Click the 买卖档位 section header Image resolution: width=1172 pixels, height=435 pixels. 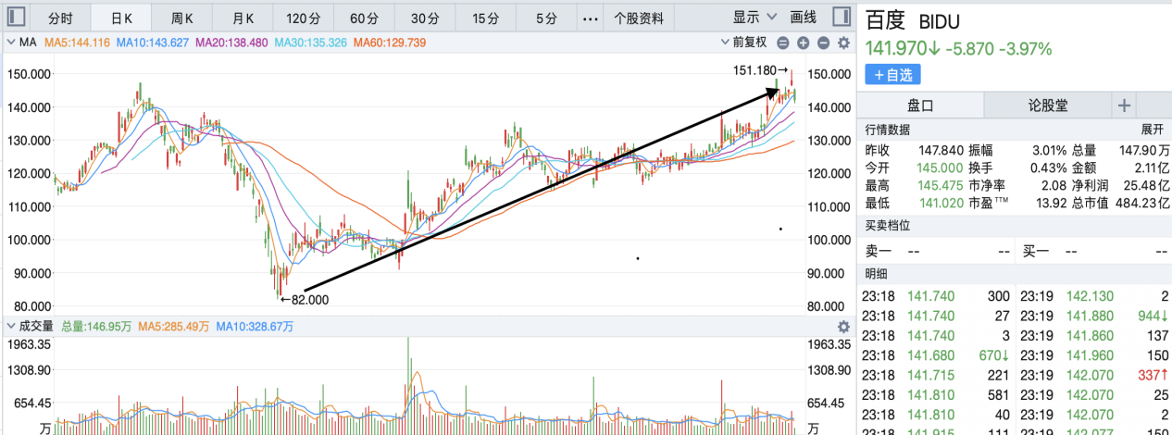click(888, 225)
